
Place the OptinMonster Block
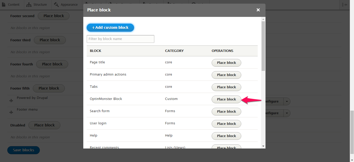(x=226, y=99)
